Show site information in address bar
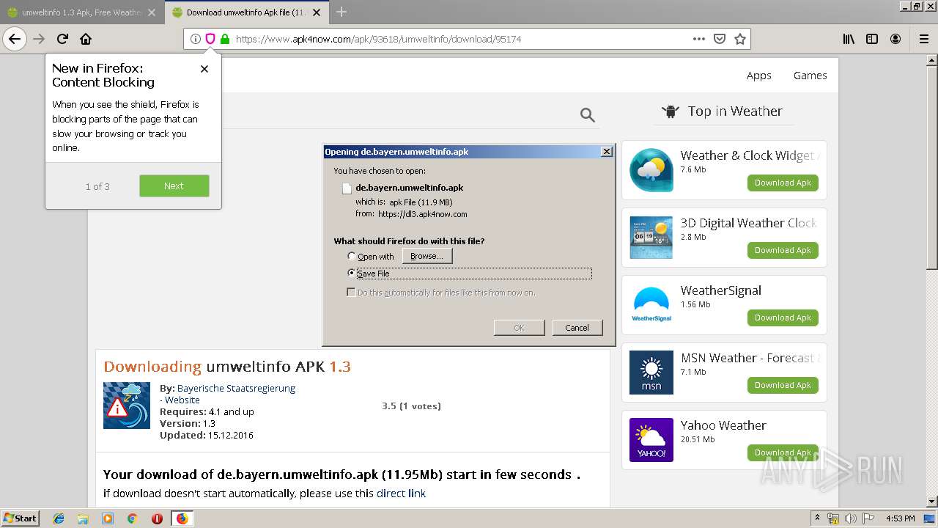Viewport: 938px width, 528px height. click(195, 39)
